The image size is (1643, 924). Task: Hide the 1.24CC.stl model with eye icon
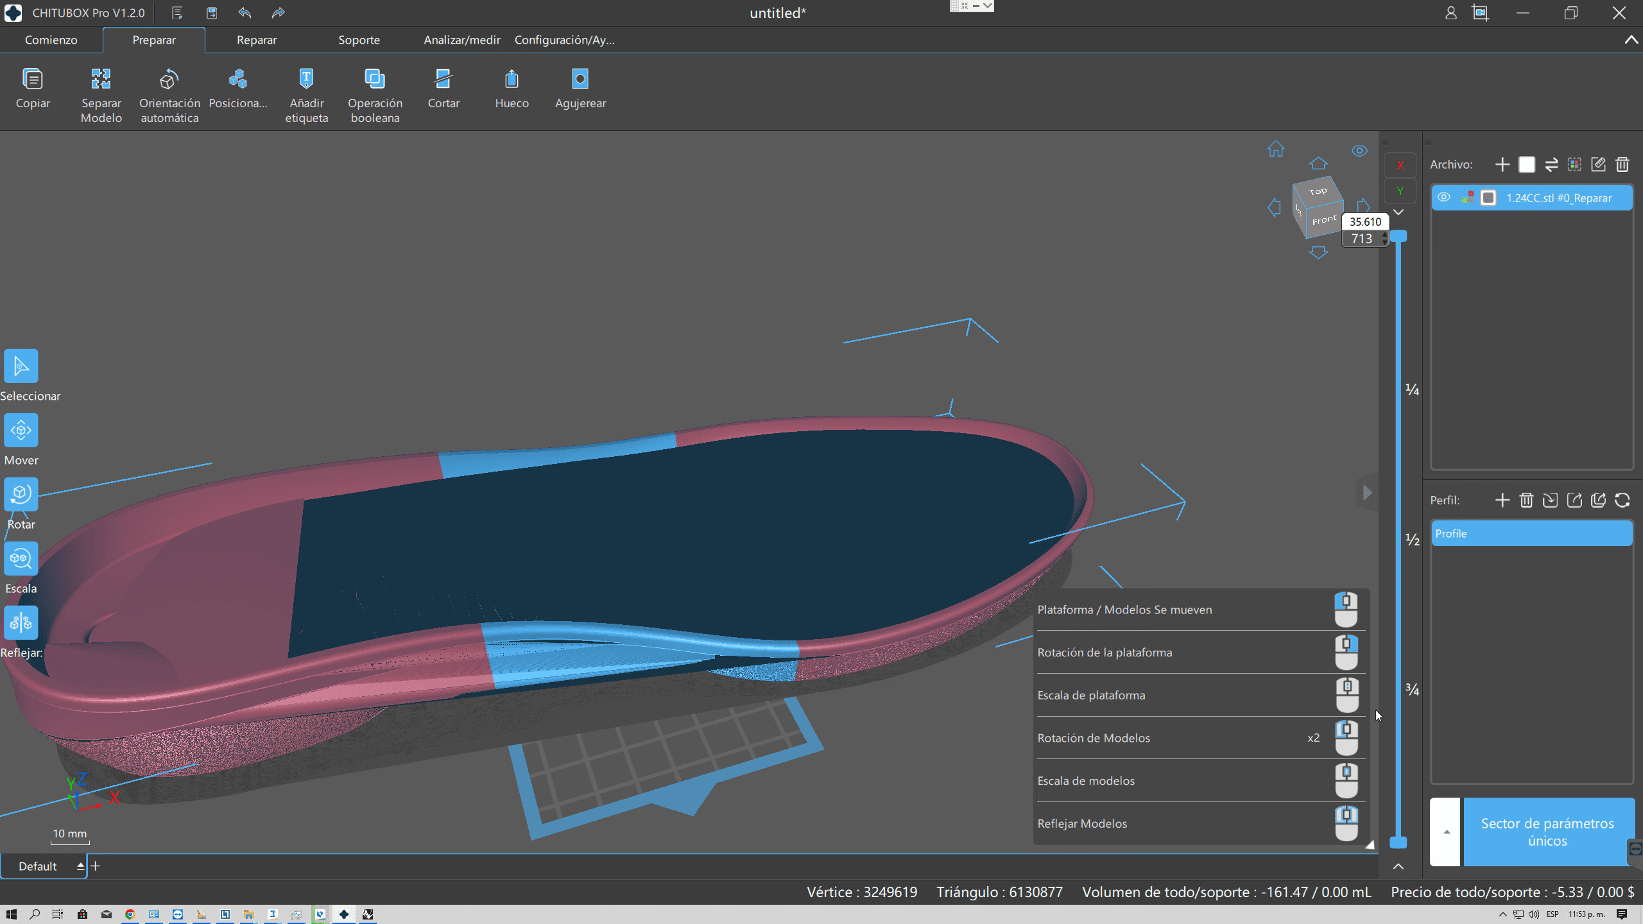point(1443,198)
